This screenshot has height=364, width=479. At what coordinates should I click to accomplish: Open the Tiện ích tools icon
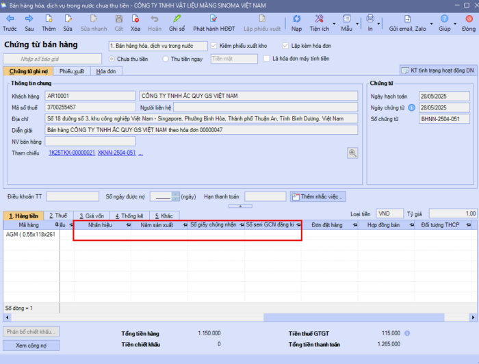[320, 18]
